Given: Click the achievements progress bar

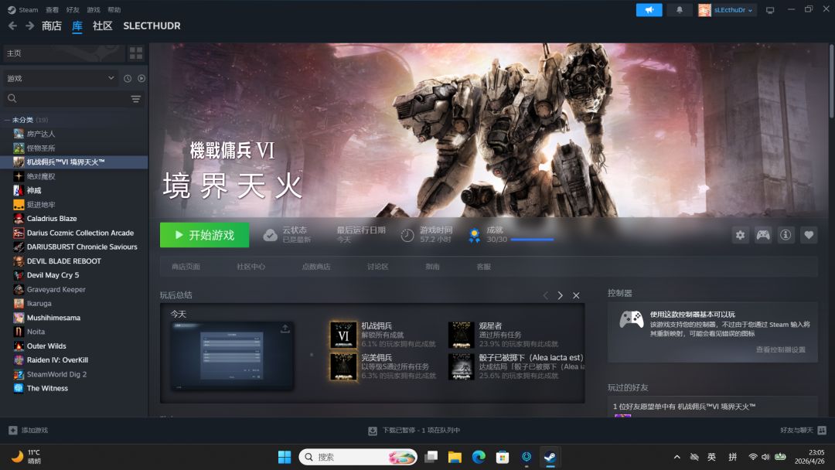Looking at the screenshot, I should tap(532, 240).
